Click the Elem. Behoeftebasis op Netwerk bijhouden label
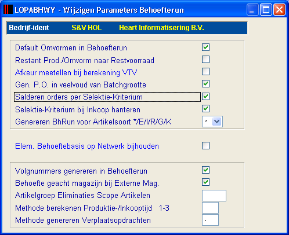Screen dimensions: 289x235 [x=87, y=146]
